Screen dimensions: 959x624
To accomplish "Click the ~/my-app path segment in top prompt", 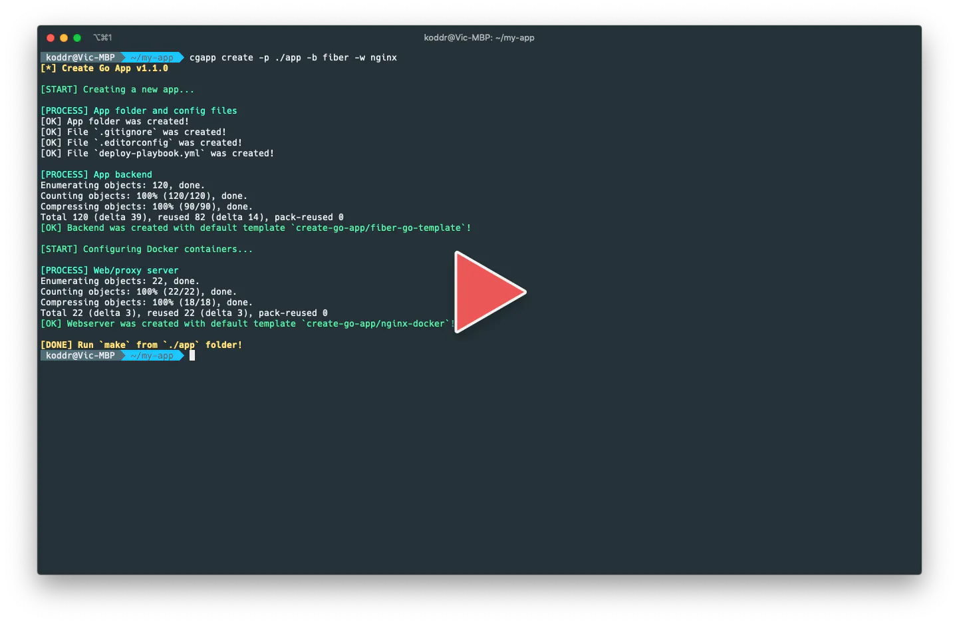I will (x=152, y=58).
